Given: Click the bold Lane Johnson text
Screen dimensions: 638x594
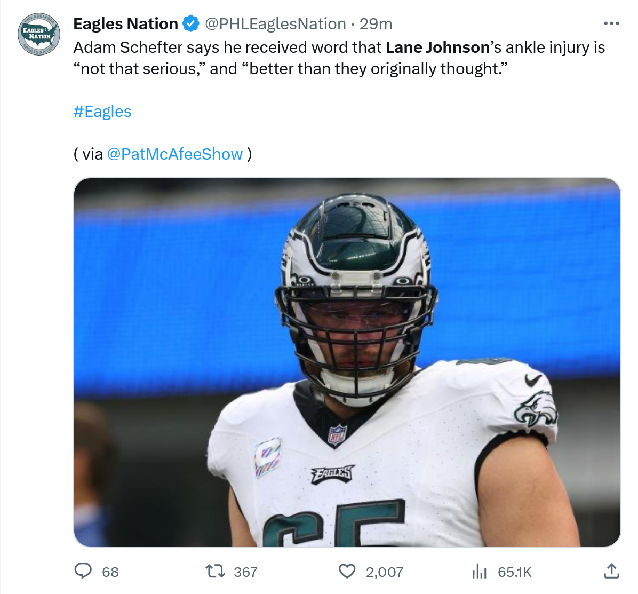Looking at the screenshot, I should (x=437, y=47).
